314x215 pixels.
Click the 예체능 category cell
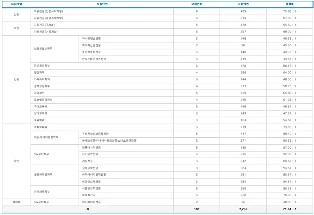click(x=16, y=202)
